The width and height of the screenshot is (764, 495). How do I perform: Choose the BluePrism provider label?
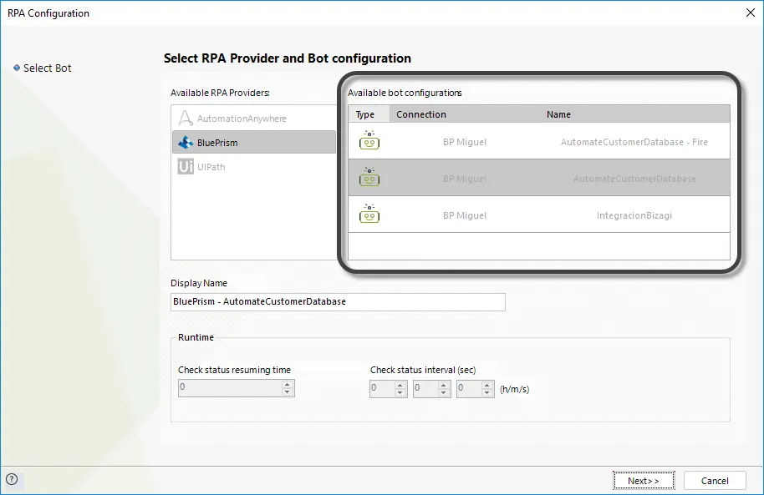point(217,143)
